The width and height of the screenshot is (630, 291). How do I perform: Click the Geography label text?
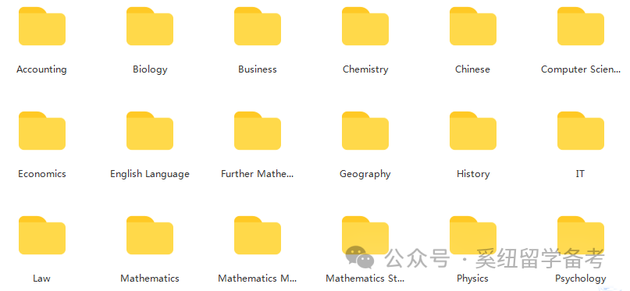[x=365, y=174]
